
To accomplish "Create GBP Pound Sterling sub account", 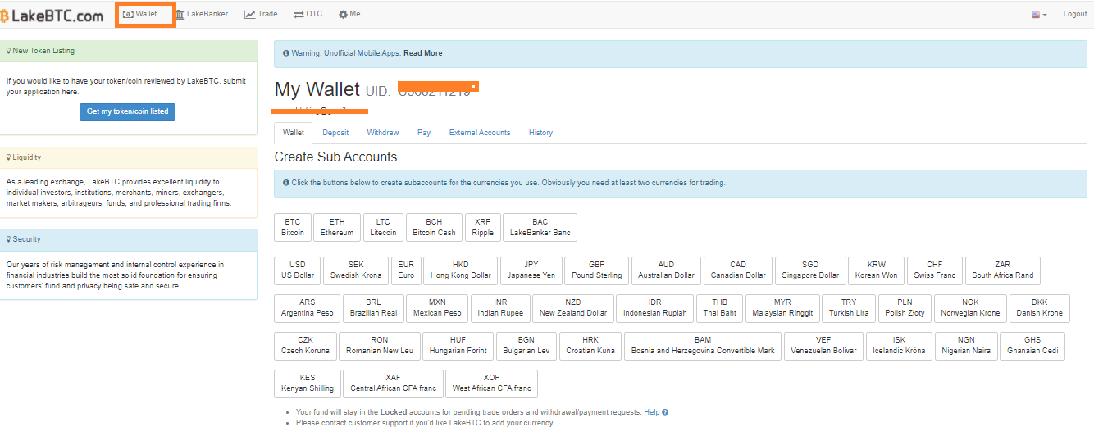I will click(x=597, y=270).
